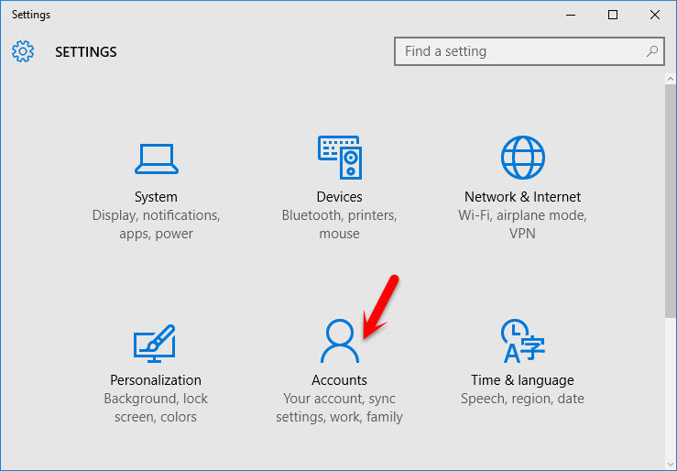
Task: Click the vertical scrollbar thumb
Action: 670,202
